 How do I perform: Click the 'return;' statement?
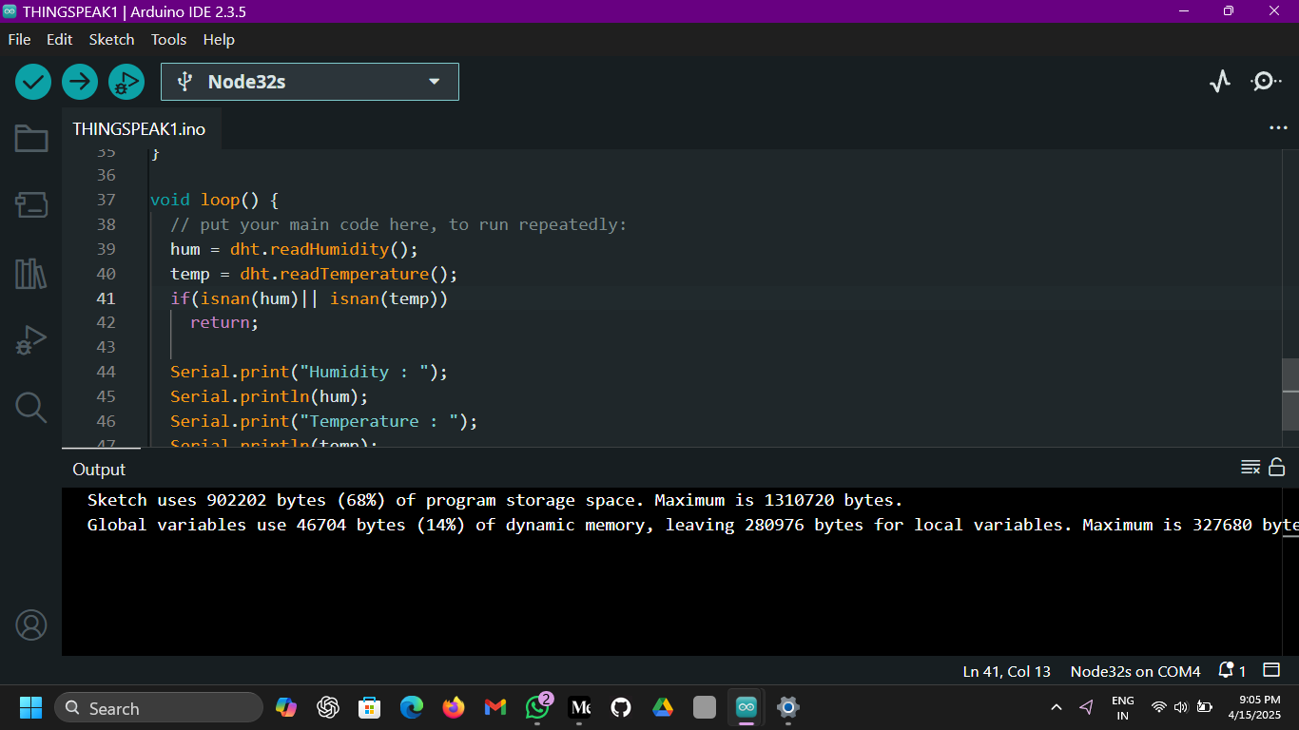[x=224, y=323]
